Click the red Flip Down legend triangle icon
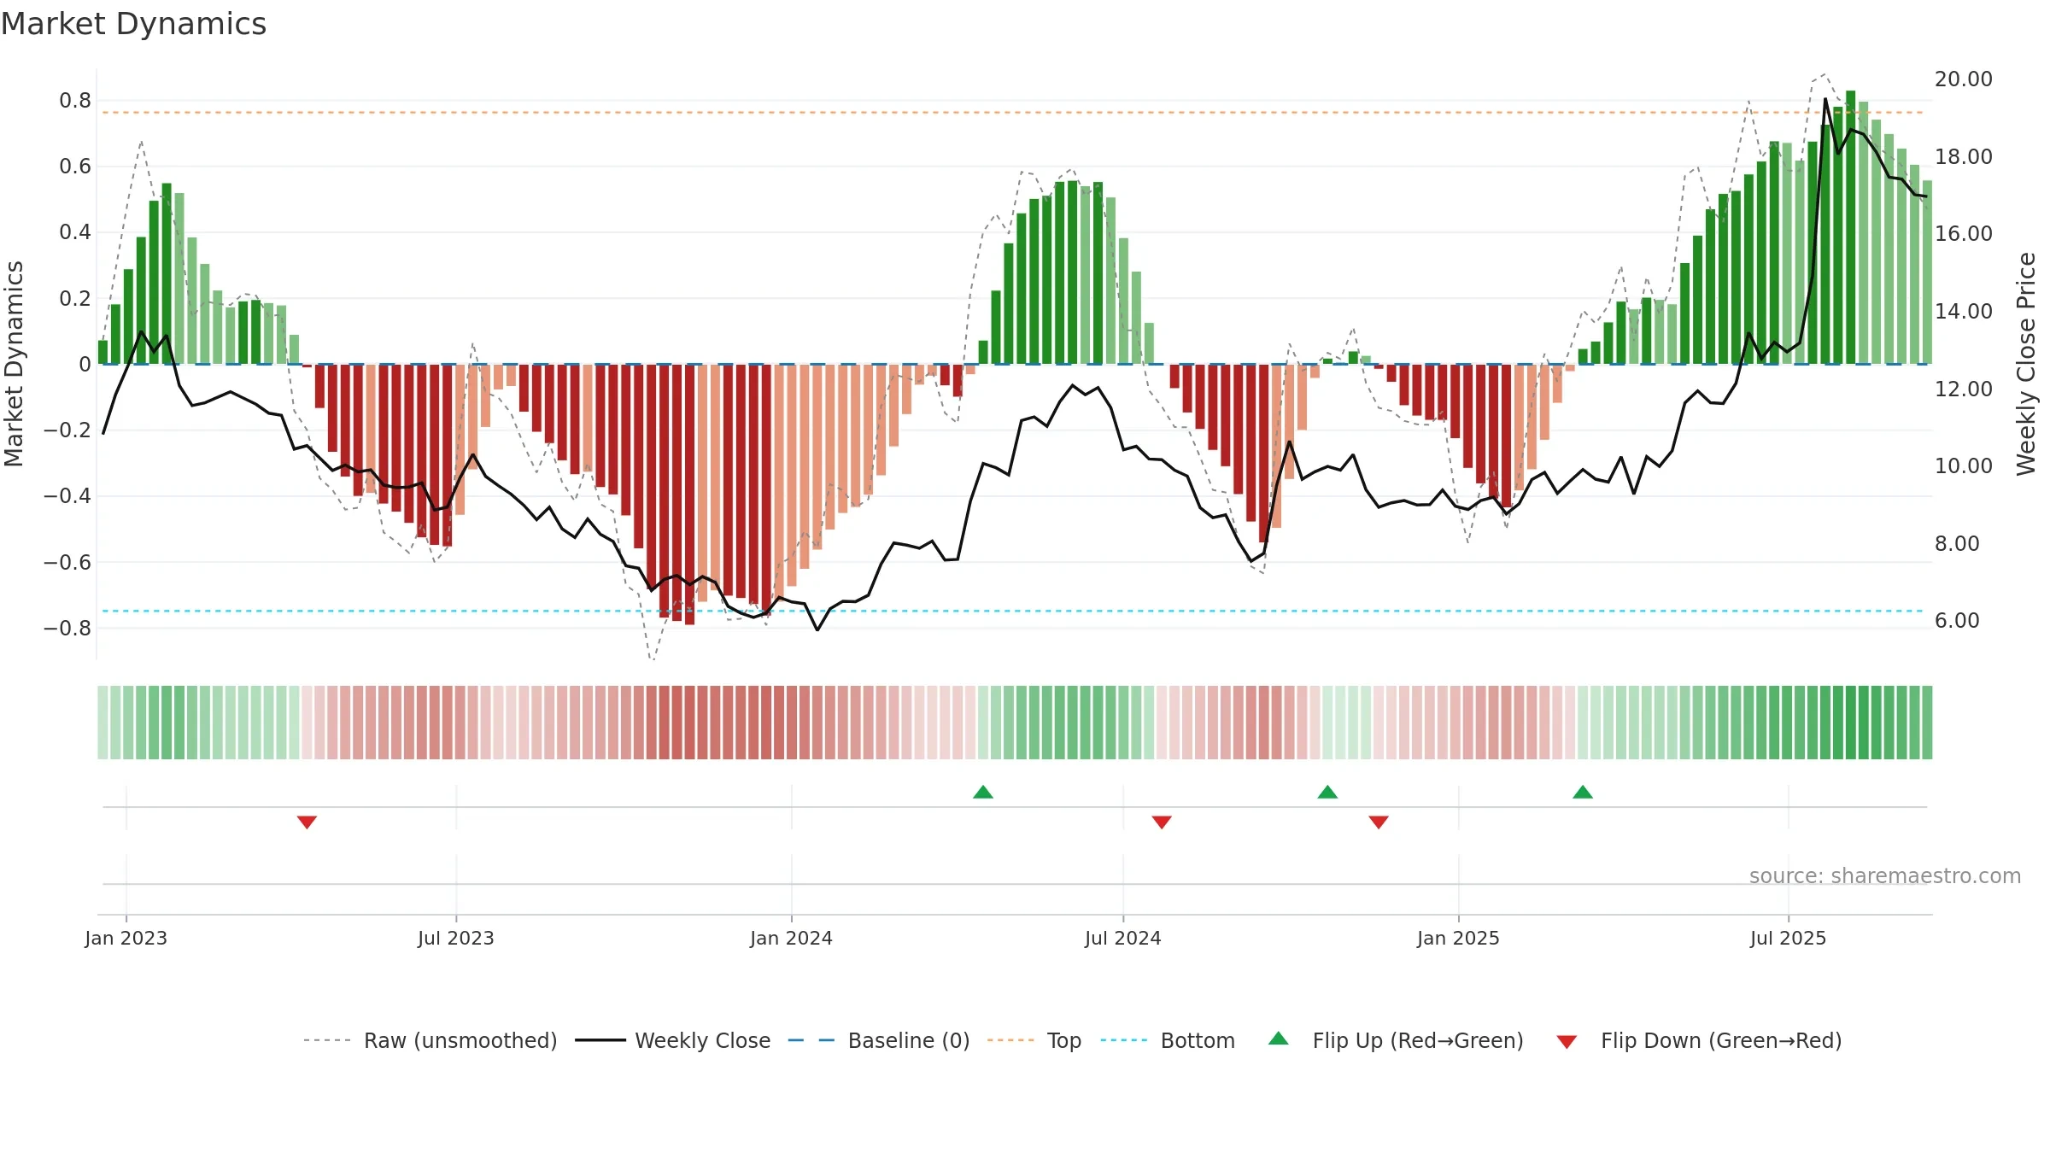 coord(1567,1042)
